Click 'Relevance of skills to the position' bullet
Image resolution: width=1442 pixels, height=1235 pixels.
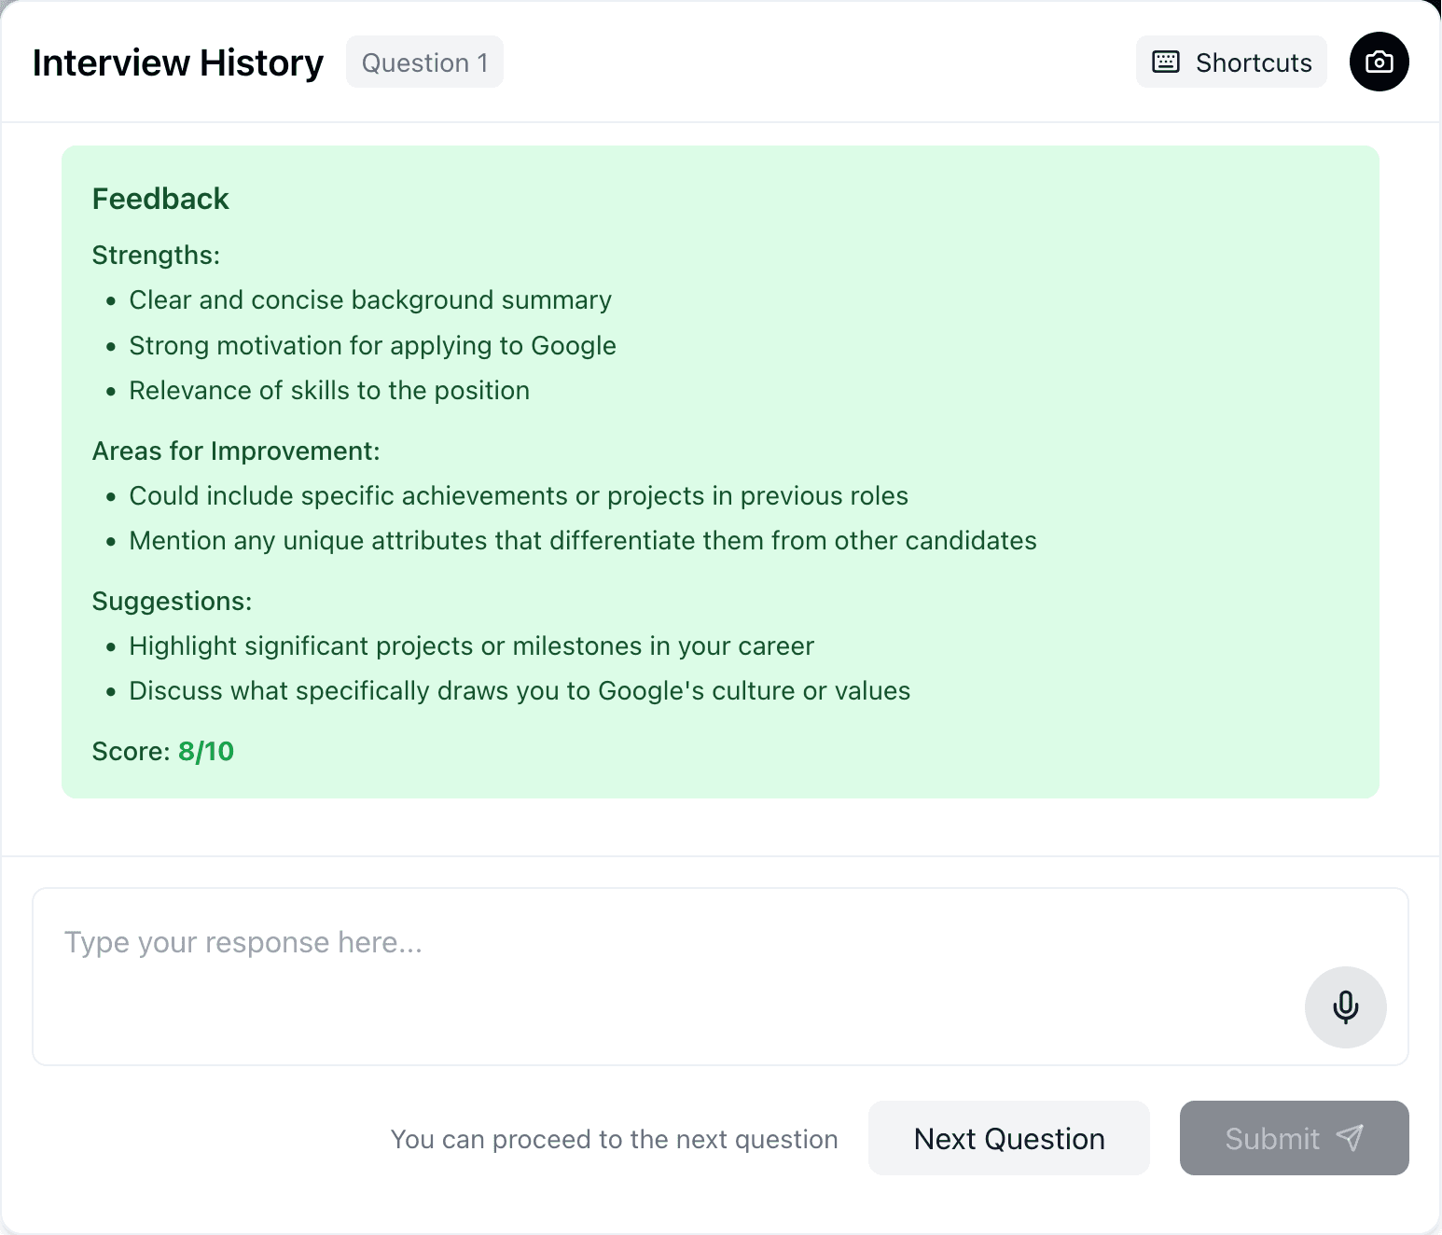tap(329, 390)
